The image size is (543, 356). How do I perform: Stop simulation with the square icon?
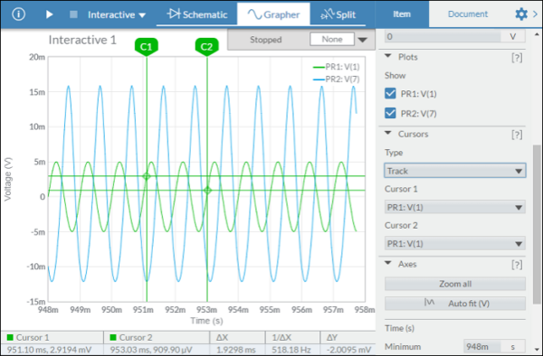[73, 14]
